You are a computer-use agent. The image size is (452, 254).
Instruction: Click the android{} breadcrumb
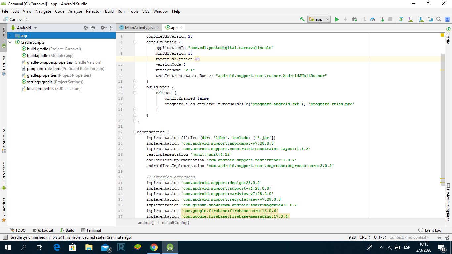point(146,223)
